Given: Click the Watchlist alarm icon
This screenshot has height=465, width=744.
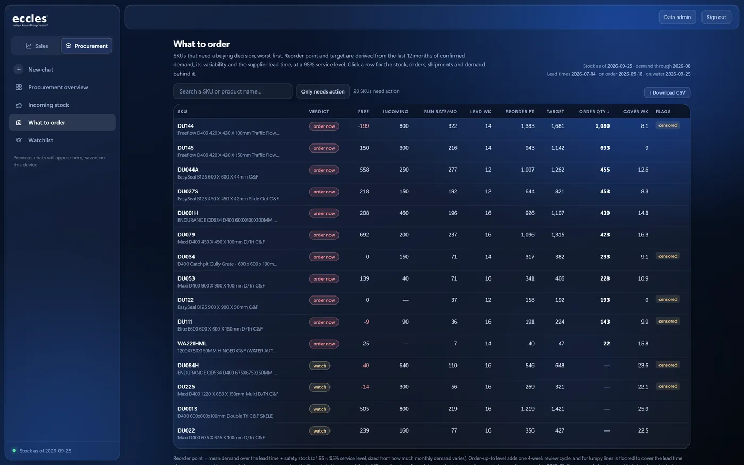Looking at the screenshot, I should point(19,140).
